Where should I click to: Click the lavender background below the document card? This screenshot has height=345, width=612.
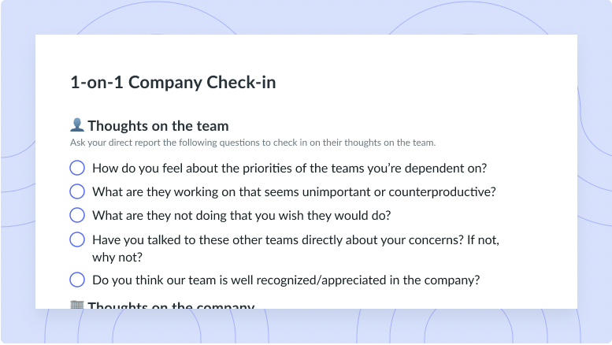point(306,326)
